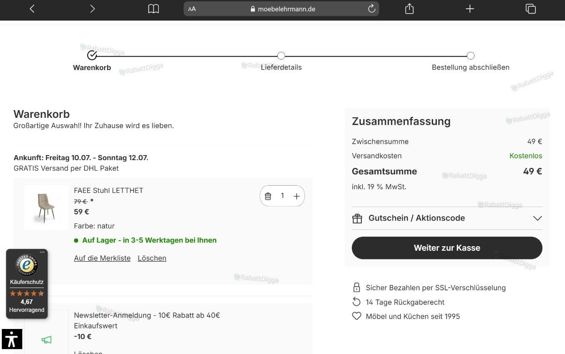This screenshot has width=565, height=354.
Task: Click the SSL padlock icon
Action: point(357,288)
